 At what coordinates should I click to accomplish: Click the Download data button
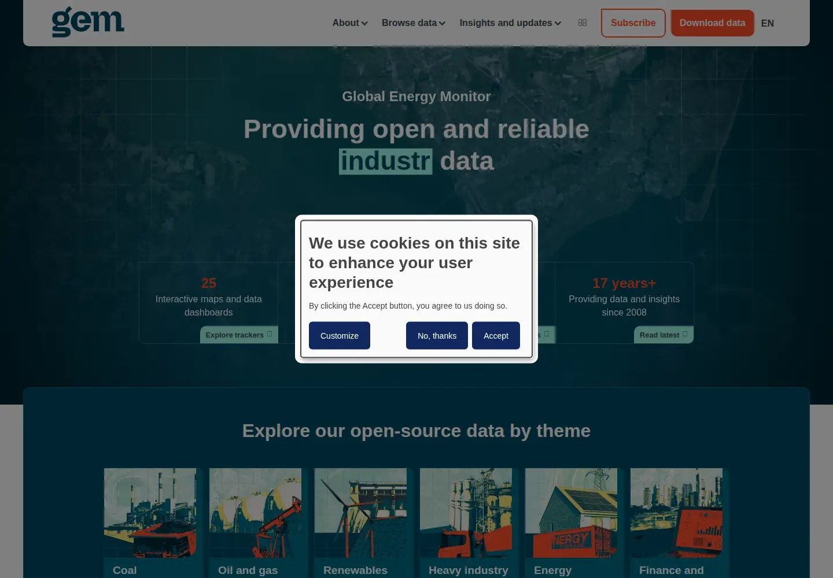[713, 23]
